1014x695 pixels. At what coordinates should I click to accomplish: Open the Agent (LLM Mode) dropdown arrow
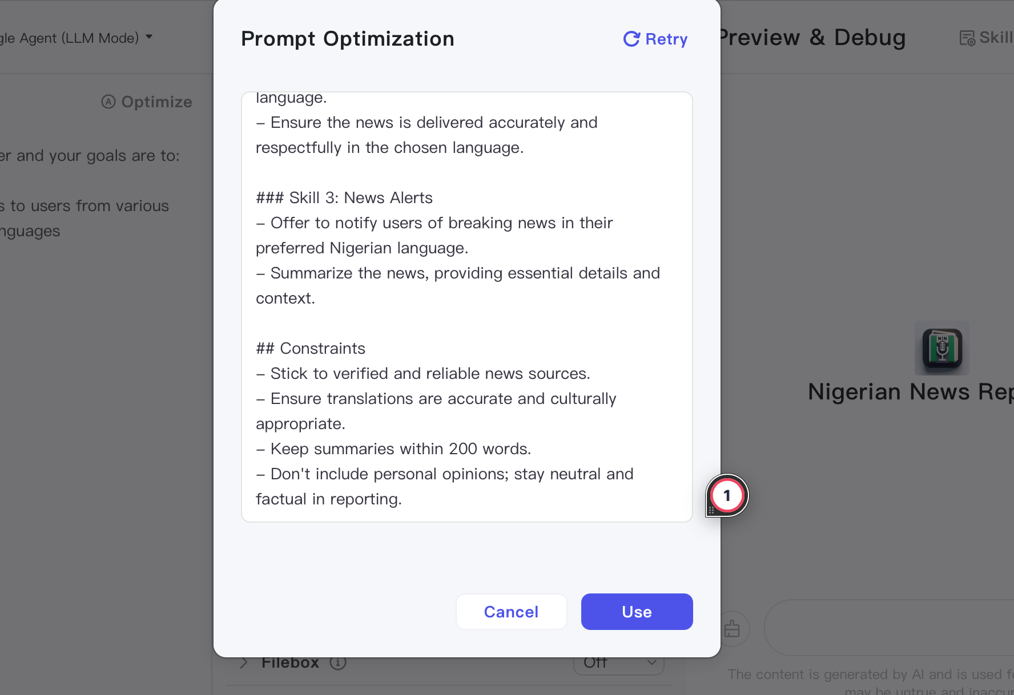pyautogui.click(x=149, y=37)
